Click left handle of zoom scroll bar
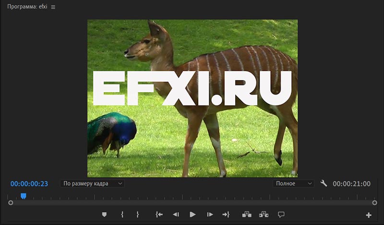384x225 pixels. point(11,203)
